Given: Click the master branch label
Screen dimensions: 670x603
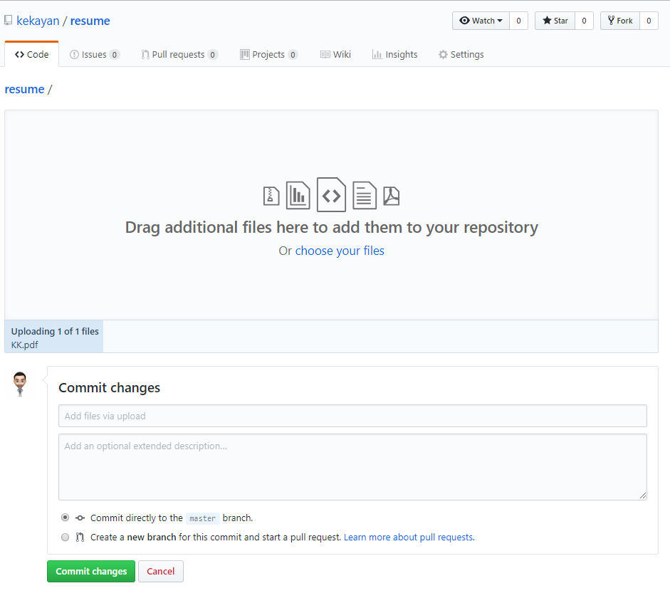Looking at the screenshot, I should 202,518.
